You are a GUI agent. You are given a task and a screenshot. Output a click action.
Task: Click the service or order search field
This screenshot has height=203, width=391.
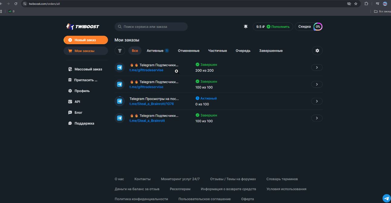(151, 27)
